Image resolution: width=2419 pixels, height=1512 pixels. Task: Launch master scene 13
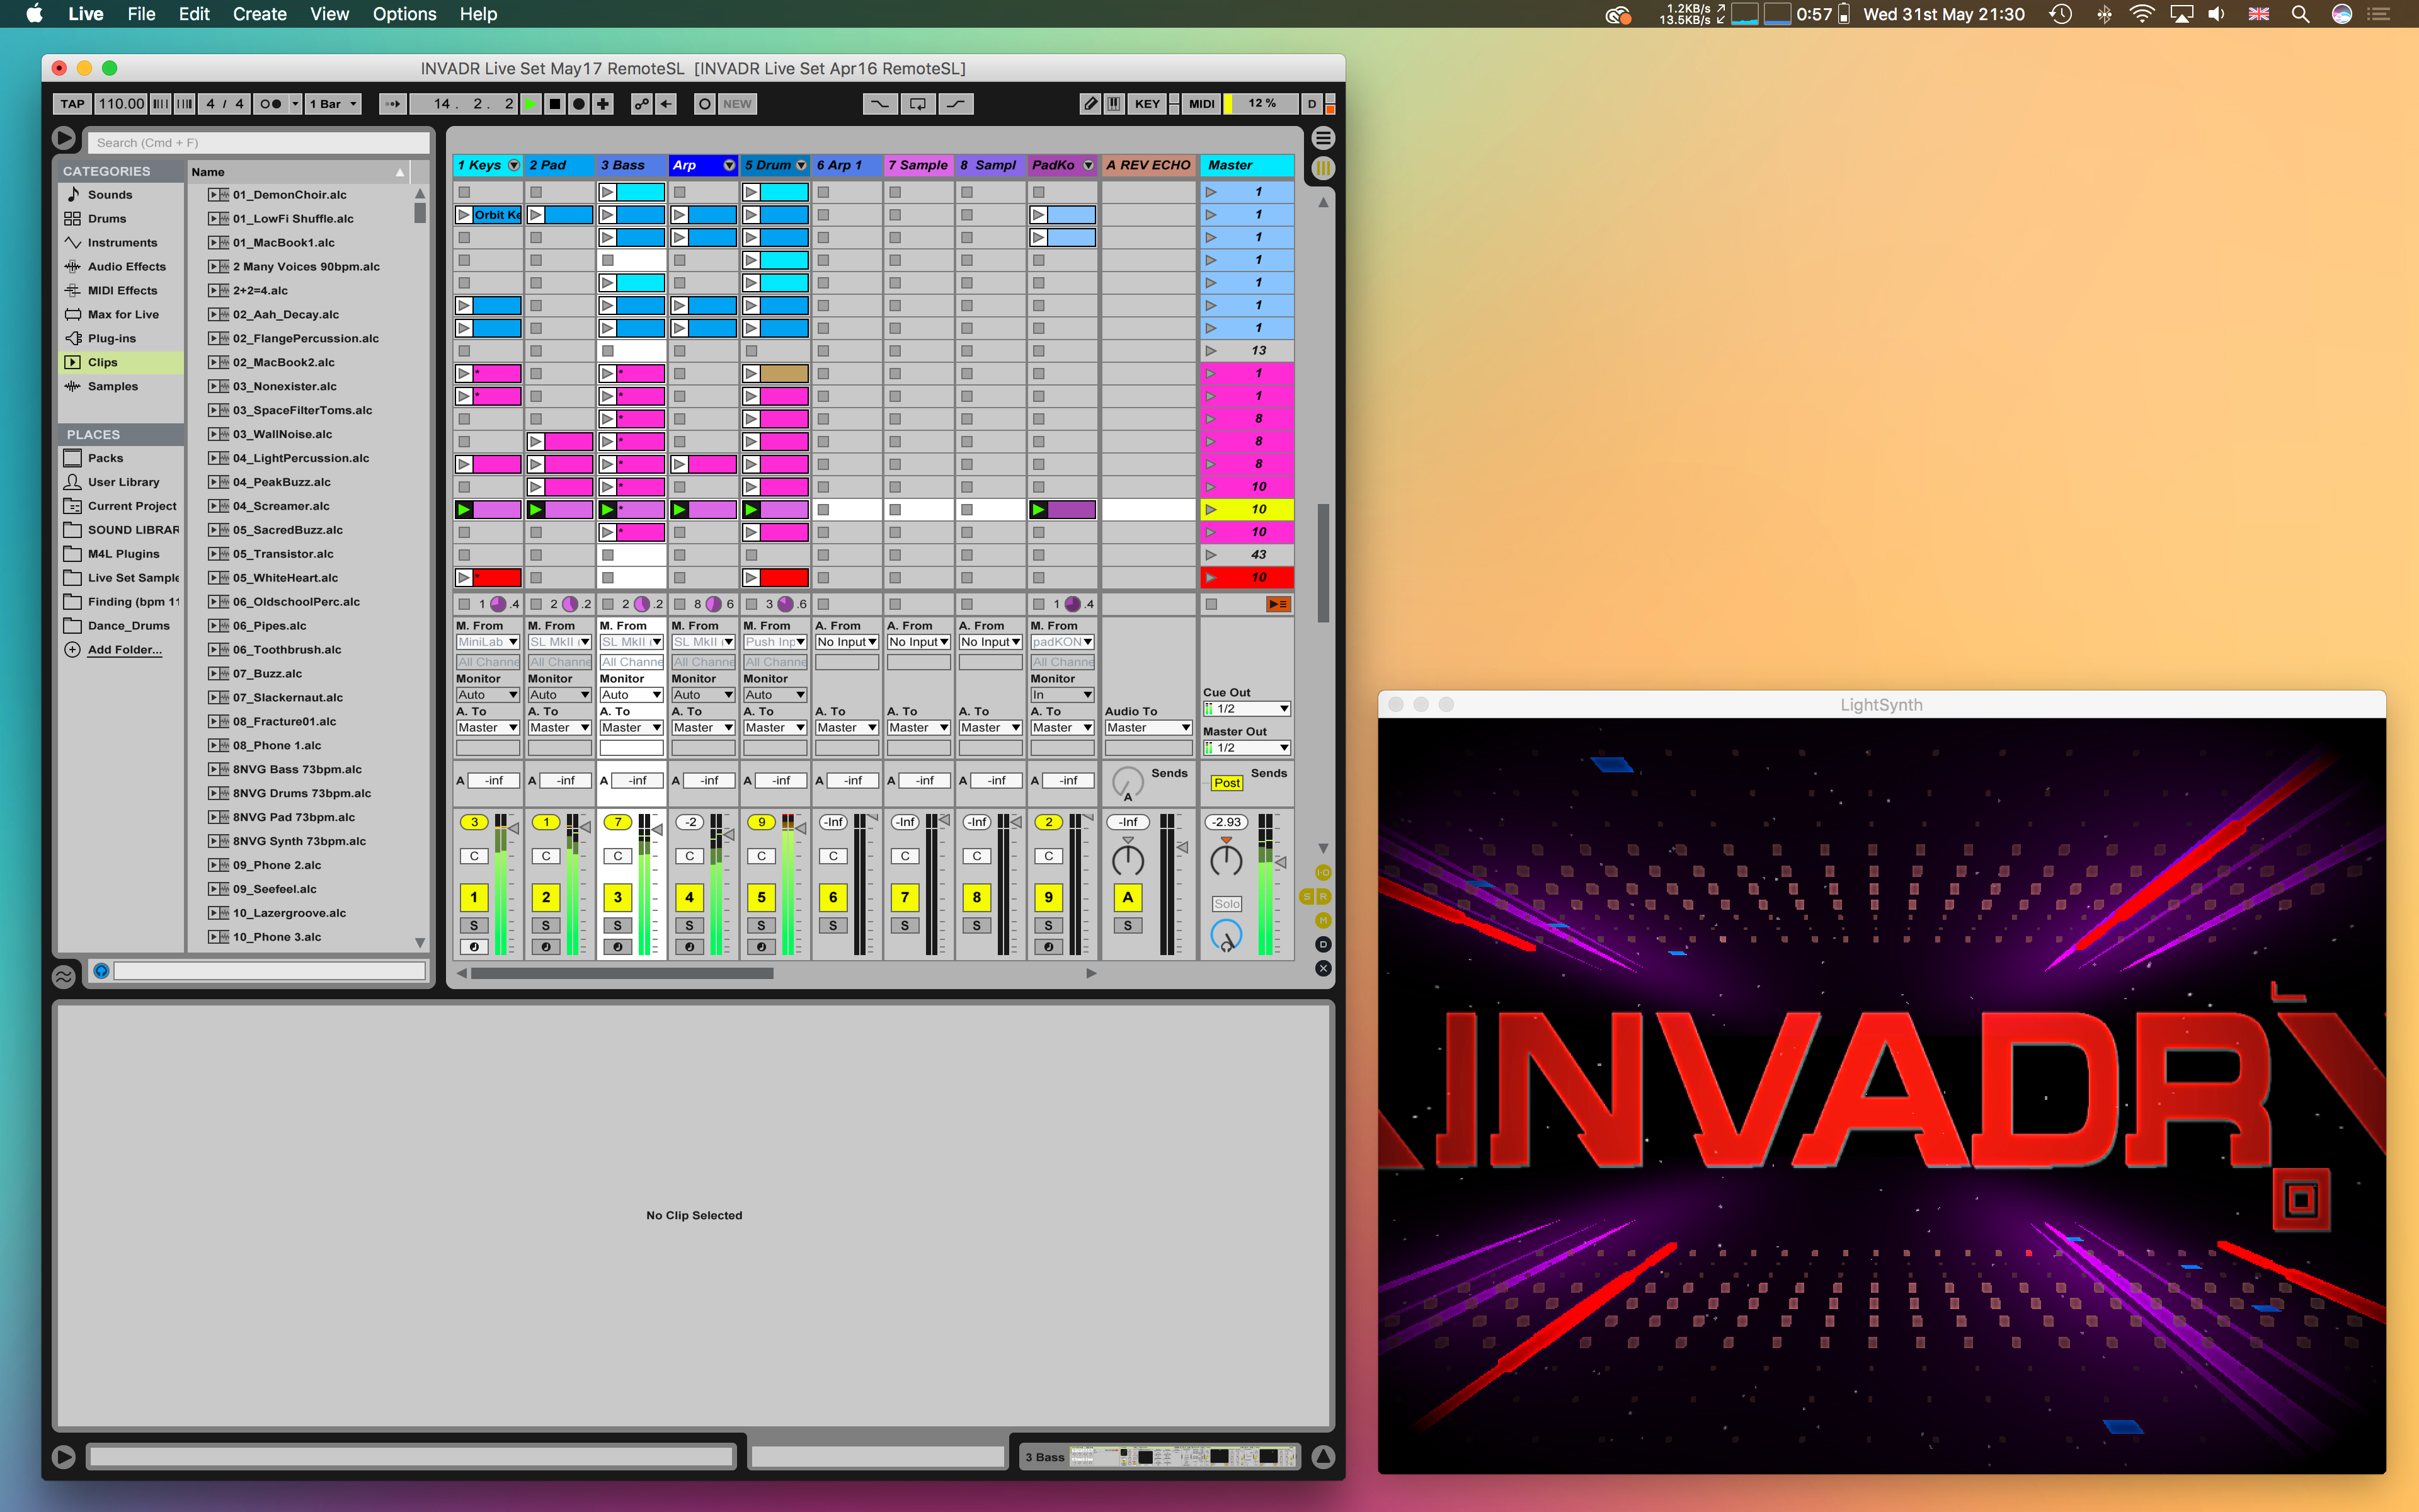(1211, 351)
